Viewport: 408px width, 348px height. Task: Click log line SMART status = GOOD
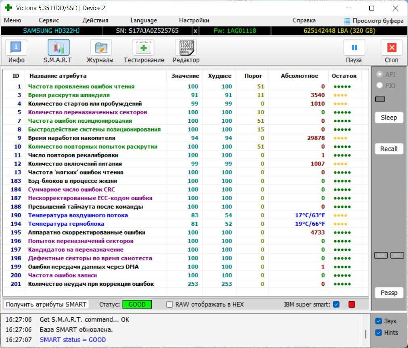[73, 340]
